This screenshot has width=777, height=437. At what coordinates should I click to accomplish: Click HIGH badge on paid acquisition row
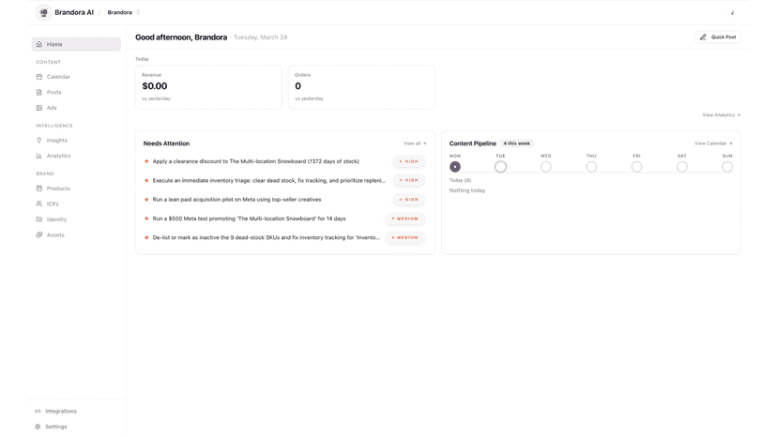click(409, 200)
